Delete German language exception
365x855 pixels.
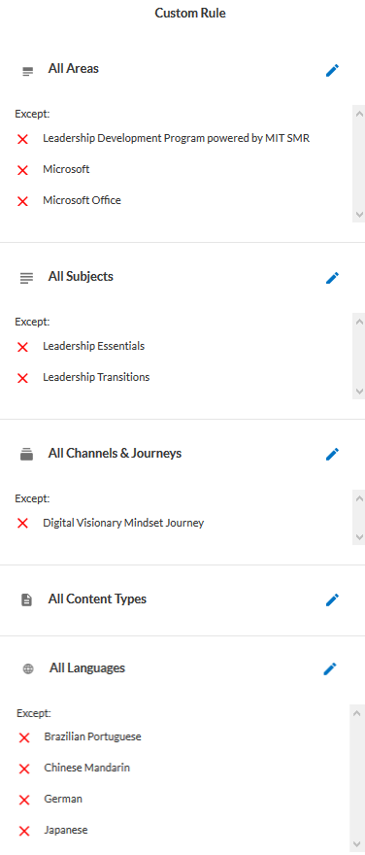click(24, 800)
